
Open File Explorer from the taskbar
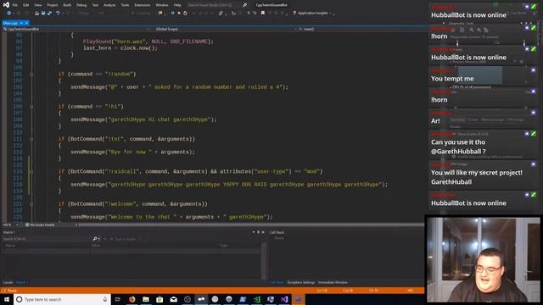146,299
